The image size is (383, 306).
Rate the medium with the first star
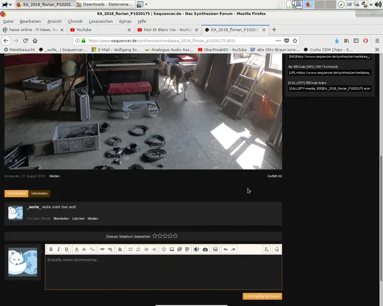[154, 236]
